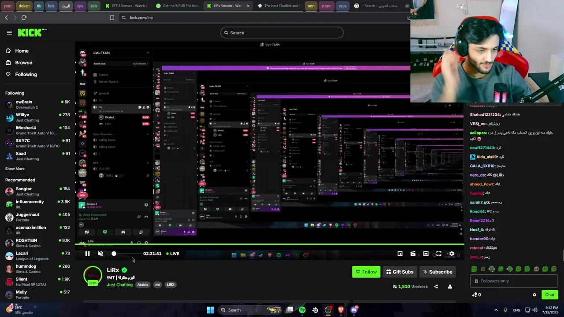
Task: Open Sangtar's recommended channel
Action: click(x=37, y=192)
